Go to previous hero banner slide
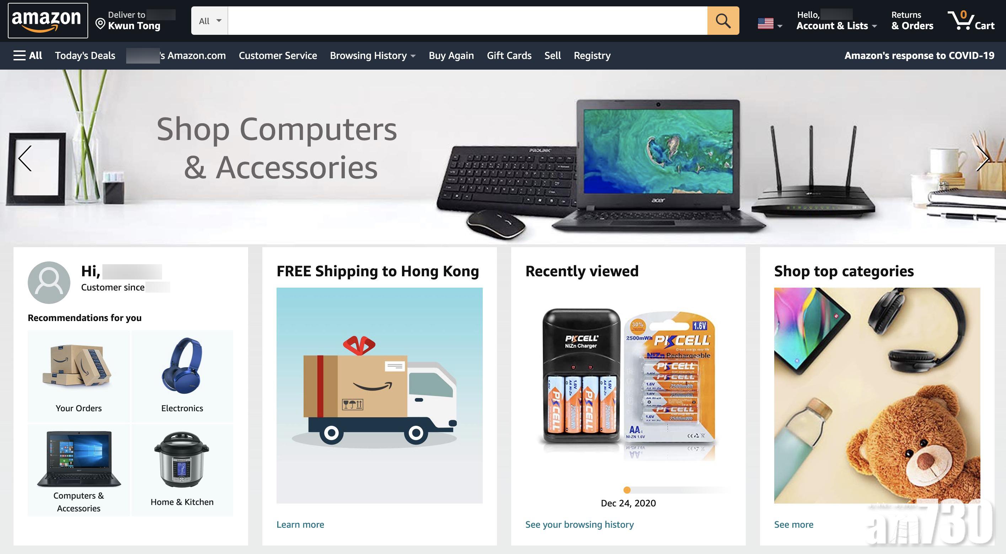Screen dimensions: 1006x554 (25, 158)
